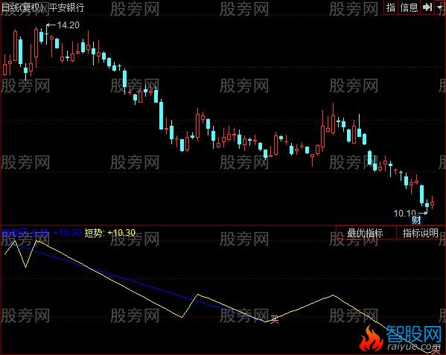Expand the top-right dropdown arrow
This screenshot has height=355, width=446.
click(440, 7)
